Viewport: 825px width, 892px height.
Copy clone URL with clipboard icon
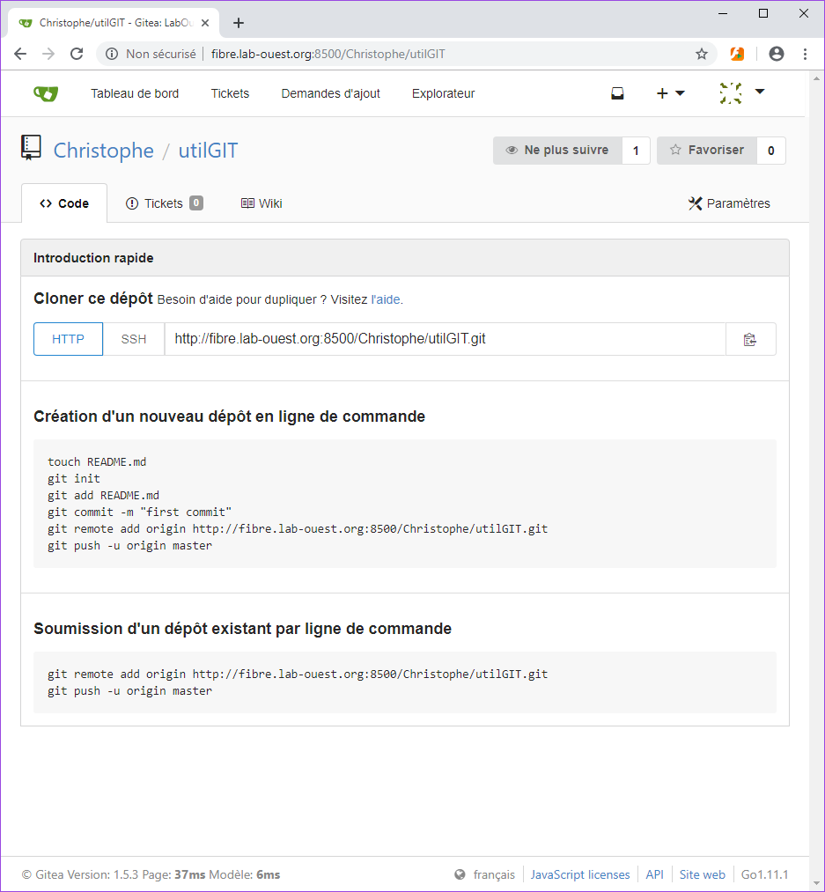[750, 339]
